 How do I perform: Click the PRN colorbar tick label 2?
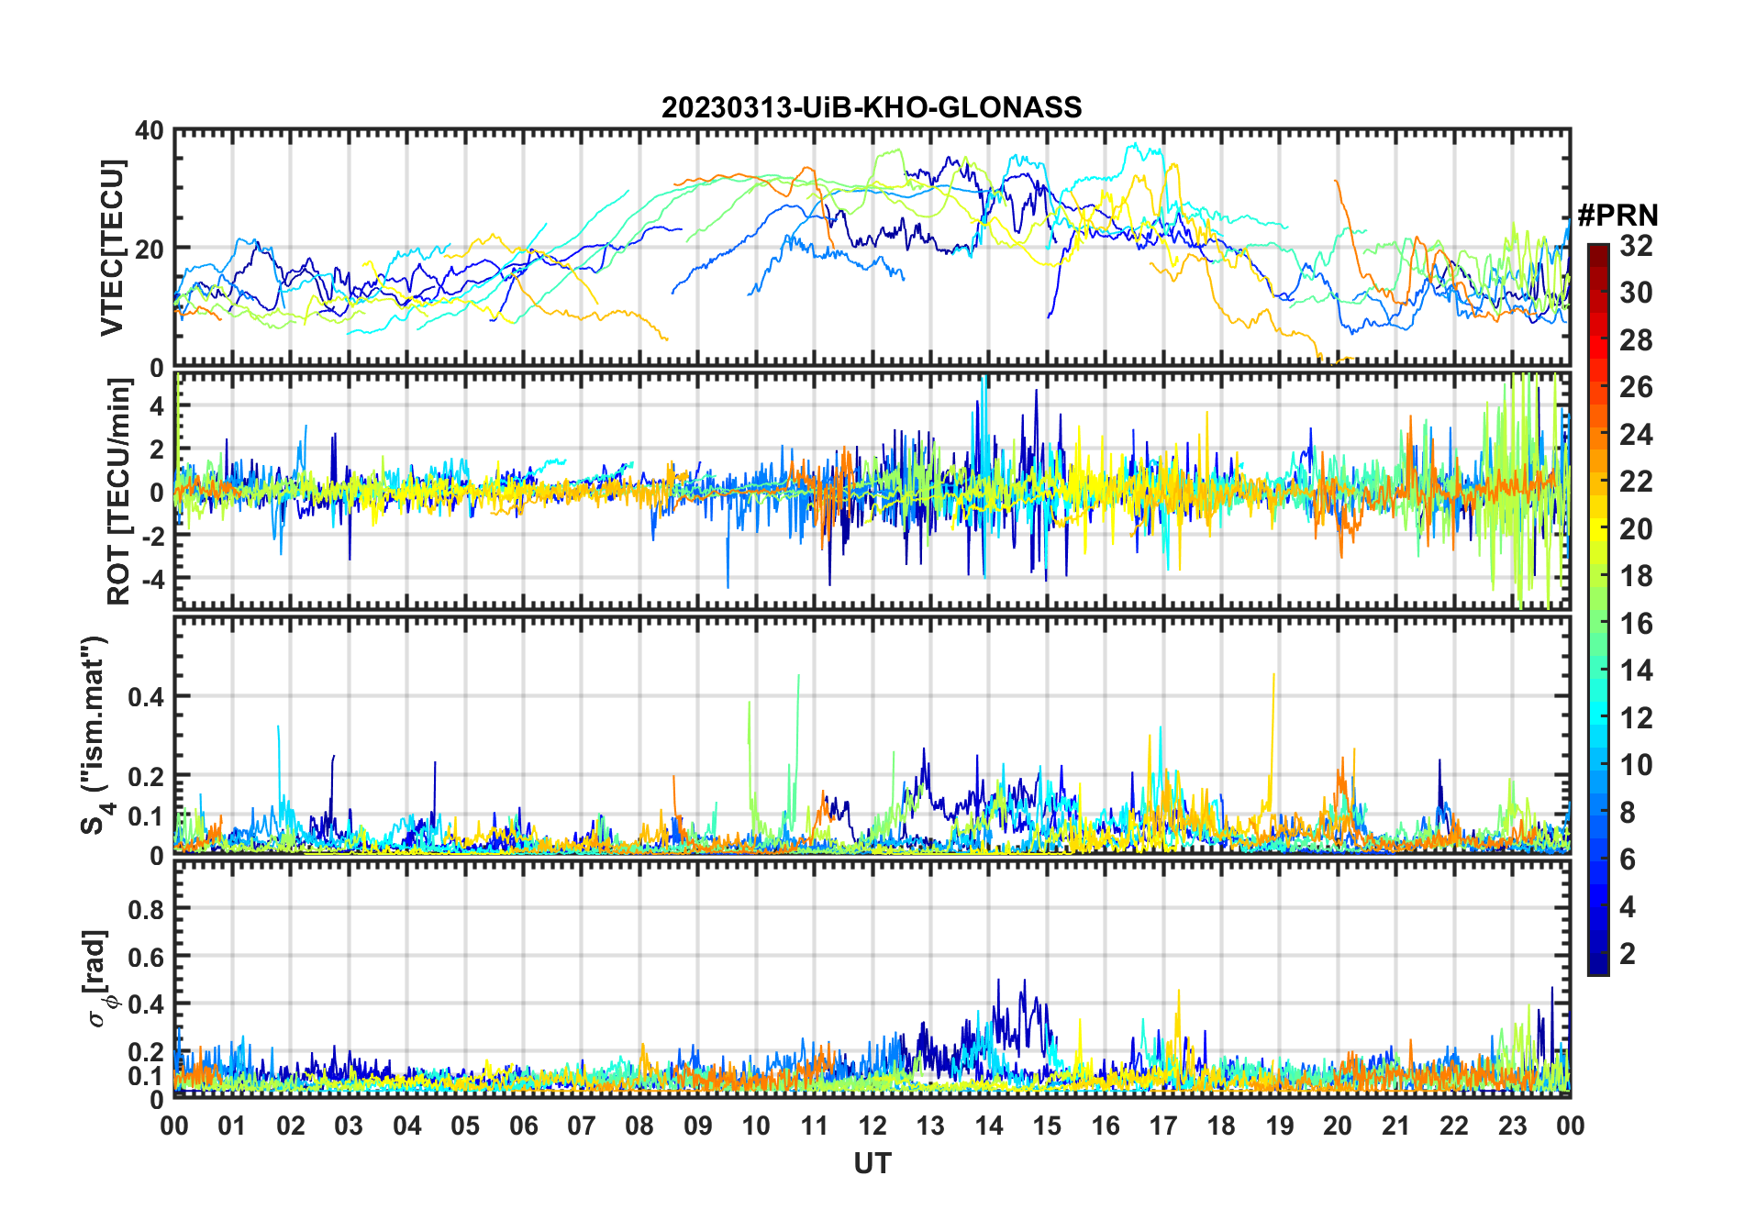click(1628, 954)
